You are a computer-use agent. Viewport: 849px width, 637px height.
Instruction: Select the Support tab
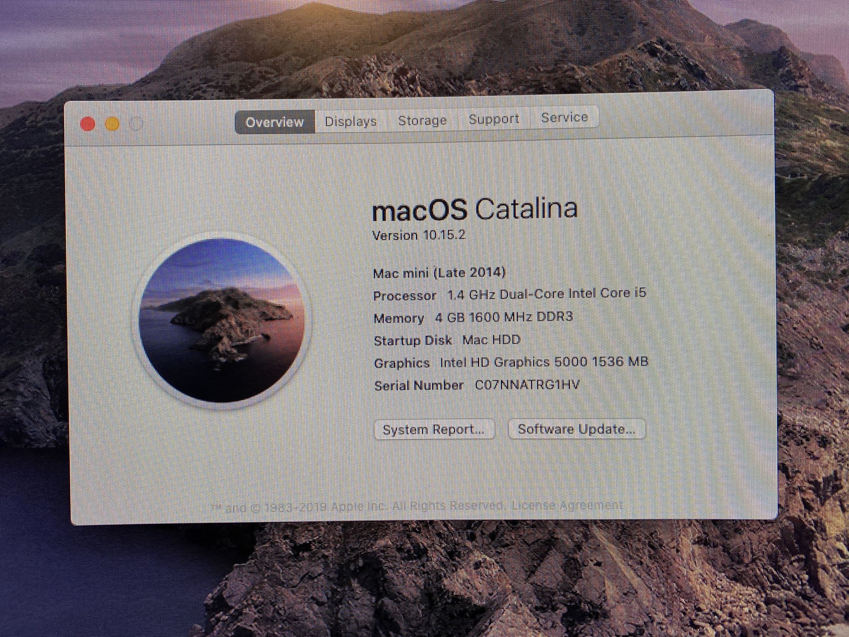494,119
